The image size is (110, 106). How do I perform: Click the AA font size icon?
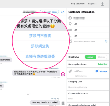[63, 12]
